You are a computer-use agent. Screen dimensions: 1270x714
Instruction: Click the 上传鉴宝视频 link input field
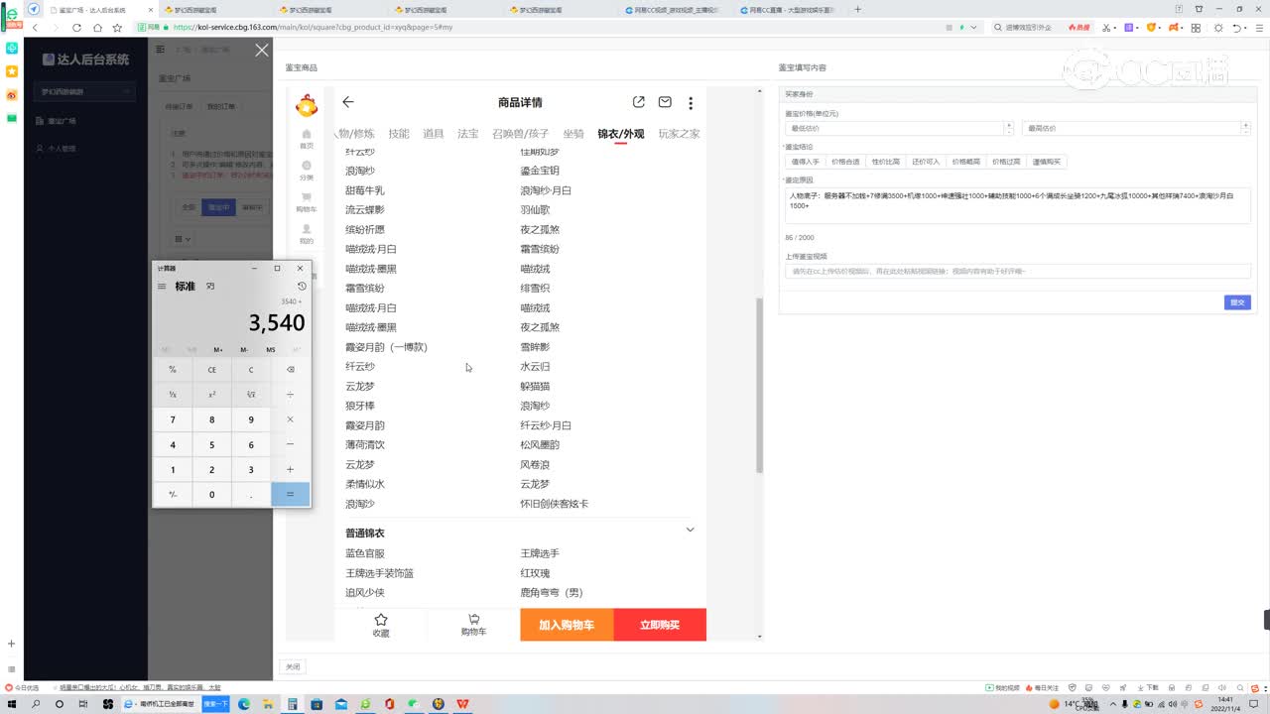click(1017, 271)
